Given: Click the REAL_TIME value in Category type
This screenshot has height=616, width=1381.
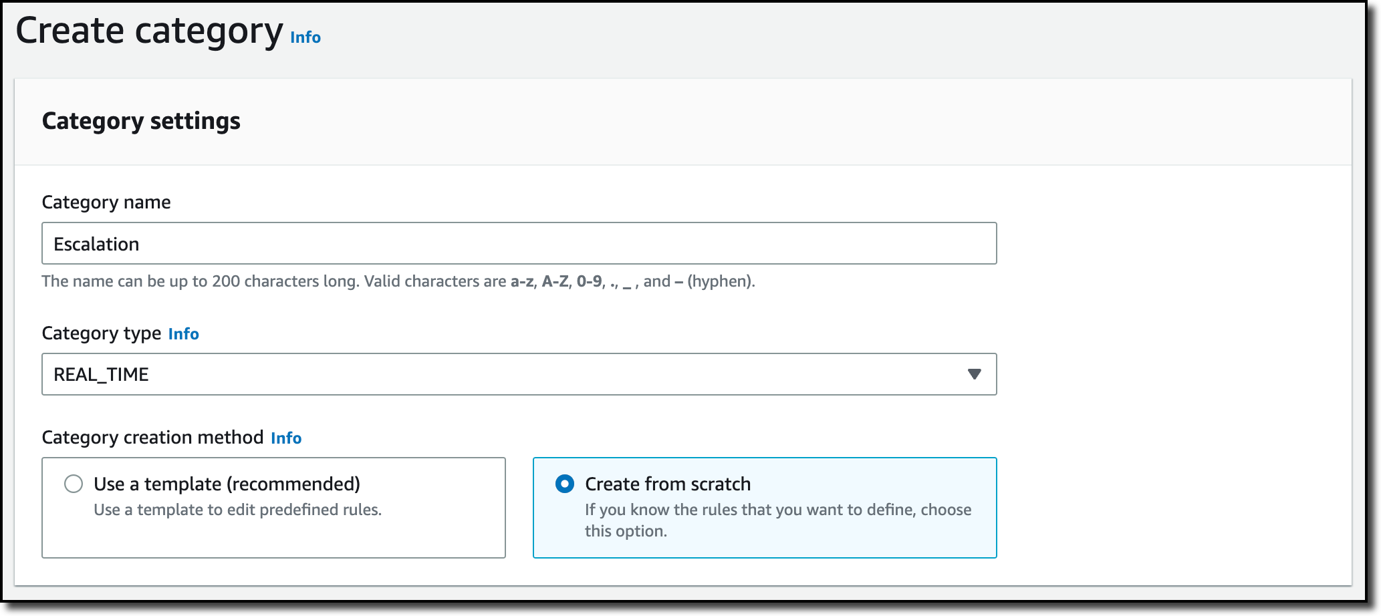Looking at the screenshot, I should [x=101, y=375].
